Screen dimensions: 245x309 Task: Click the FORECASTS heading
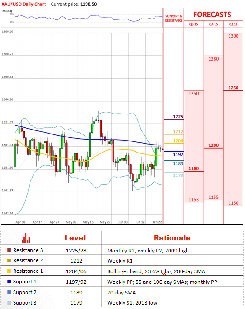(x=212, y=15)
